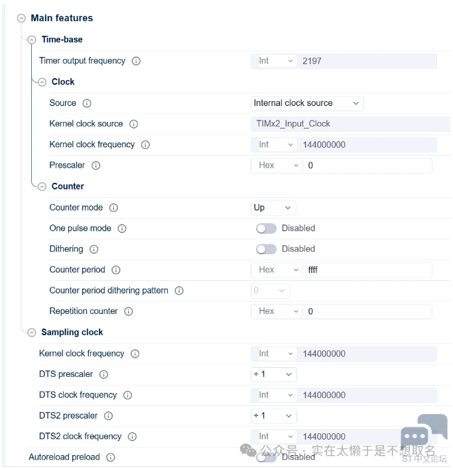Open the Counter mode dropdown
453x469 pixels.
point(273,207)
